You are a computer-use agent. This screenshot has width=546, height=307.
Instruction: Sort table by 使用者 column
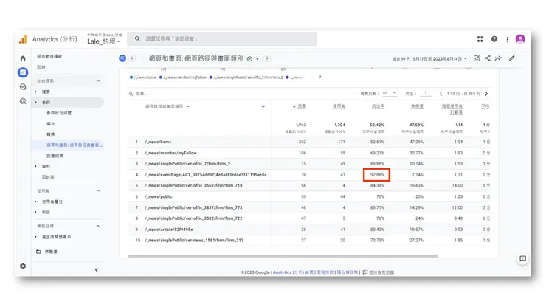click(339, 106)
